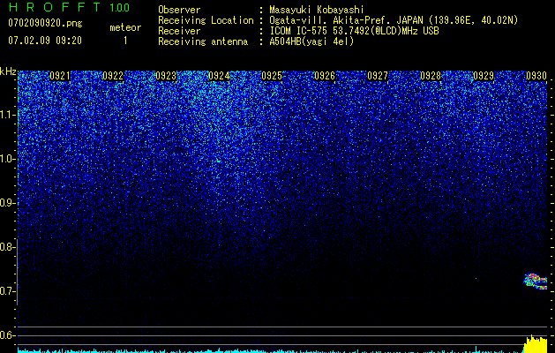
Task: Click the 0926 time marker
Action: (325, 75)
